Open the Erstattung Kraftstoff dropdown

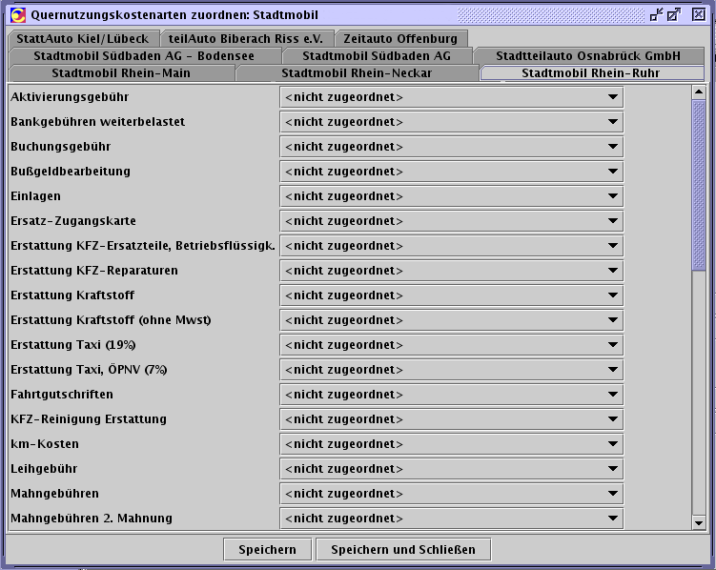pyautogui.click(x=451, y=295)
